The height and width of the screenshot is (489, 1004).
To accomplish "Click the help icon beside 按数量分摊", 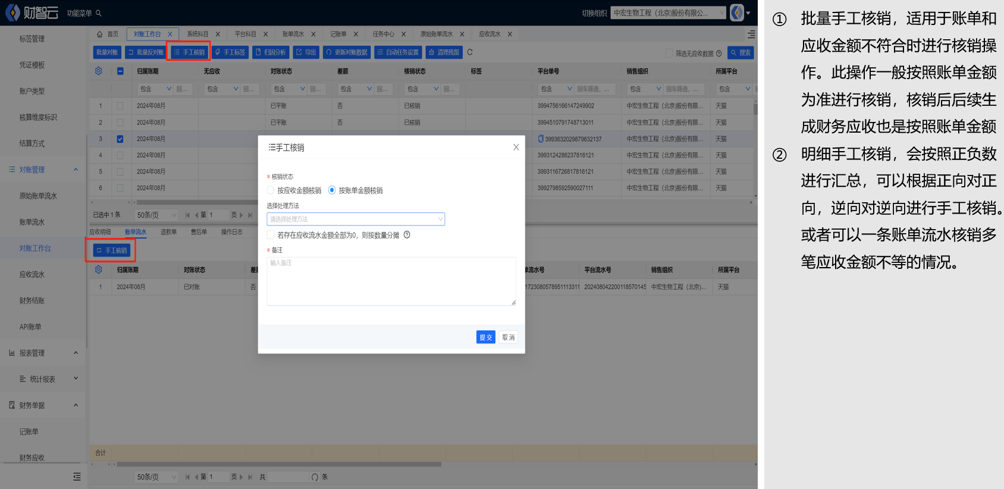I will pos(407,235).
